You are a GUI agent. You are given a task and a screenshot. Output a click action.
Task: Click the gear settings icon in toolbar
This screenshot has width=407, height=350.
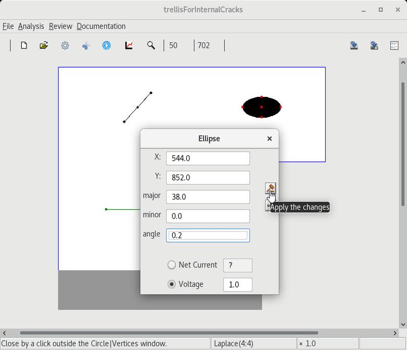(x=65, y=46)
